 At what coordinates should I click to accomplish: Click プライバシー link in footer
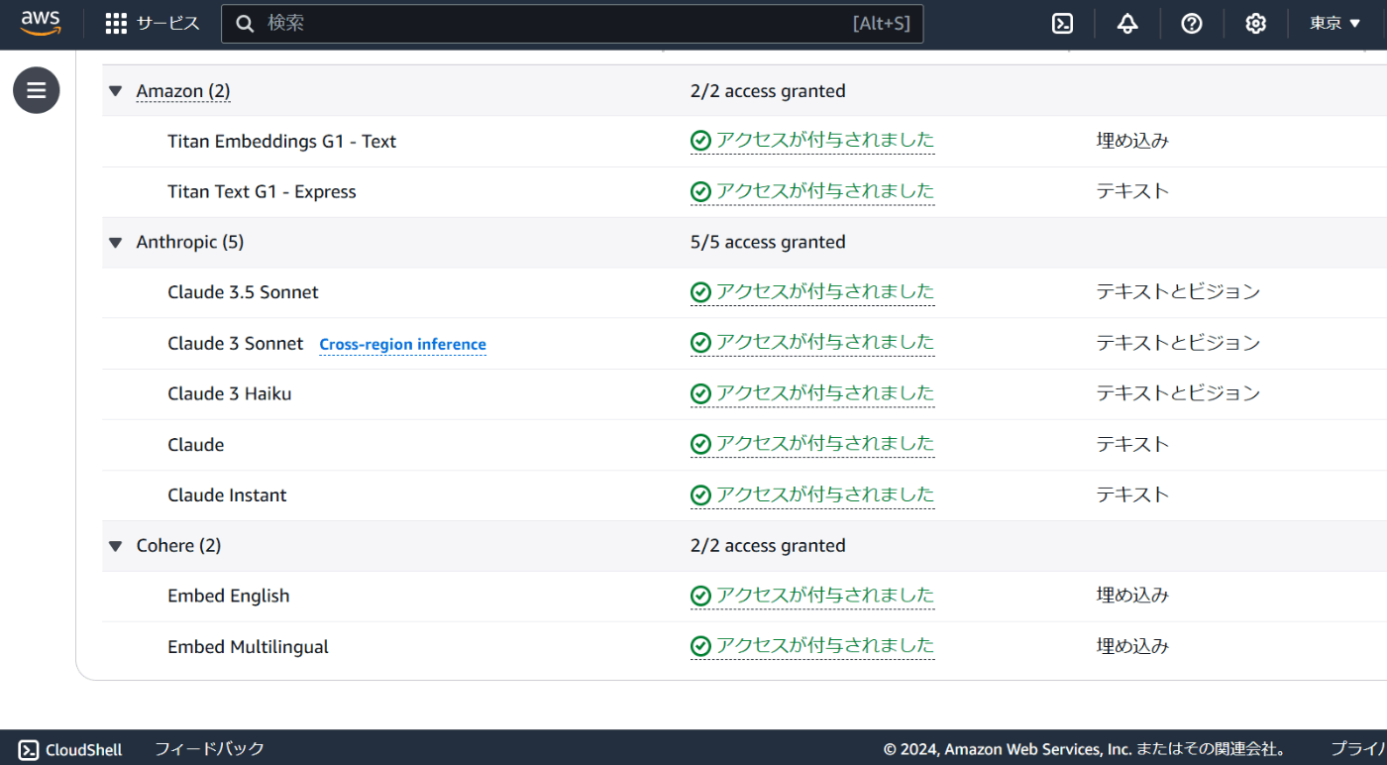[1358, 749]
